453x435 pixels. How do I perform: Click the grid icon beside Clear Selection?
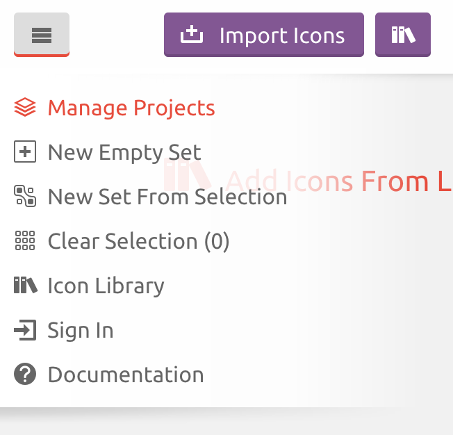coord(25,240)
